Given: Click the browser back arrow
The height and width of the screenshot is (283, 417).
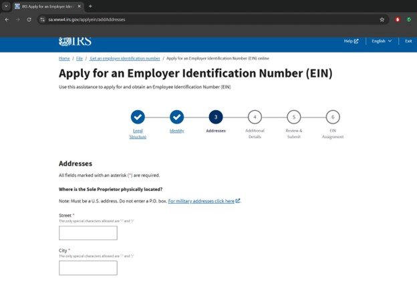Looking at the screenshot, I should tap(7, 19).
